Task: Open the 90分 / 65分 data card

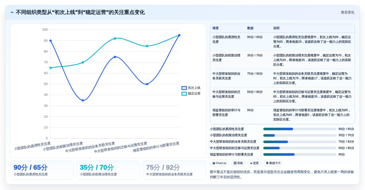Action: coord(42,170)
